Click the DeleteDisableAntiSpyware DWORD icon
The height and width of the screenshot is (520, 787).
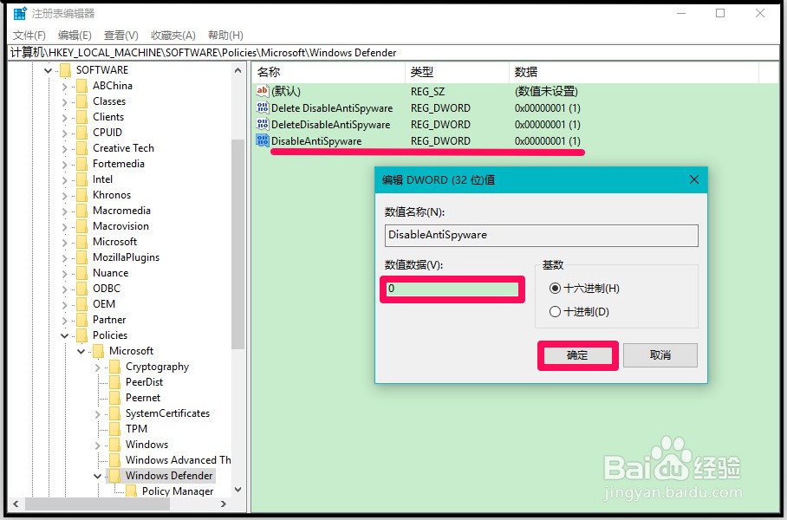(263, 124)
